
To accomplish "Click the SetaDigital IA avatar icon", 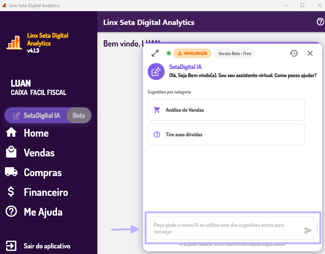I will point(156,72).
